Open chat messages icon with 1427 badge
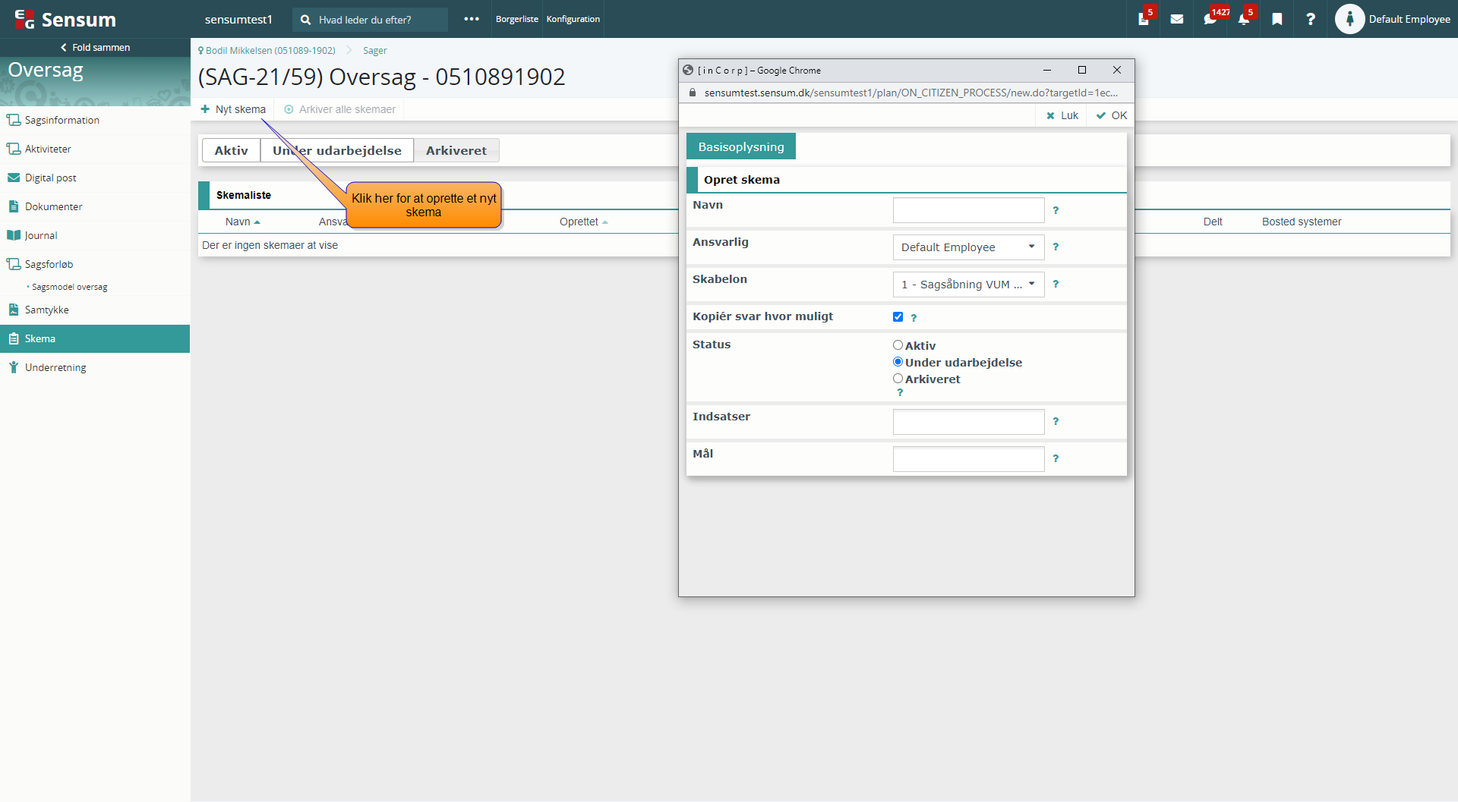Screen dimensions: 1458x802 click(1210, 19)
